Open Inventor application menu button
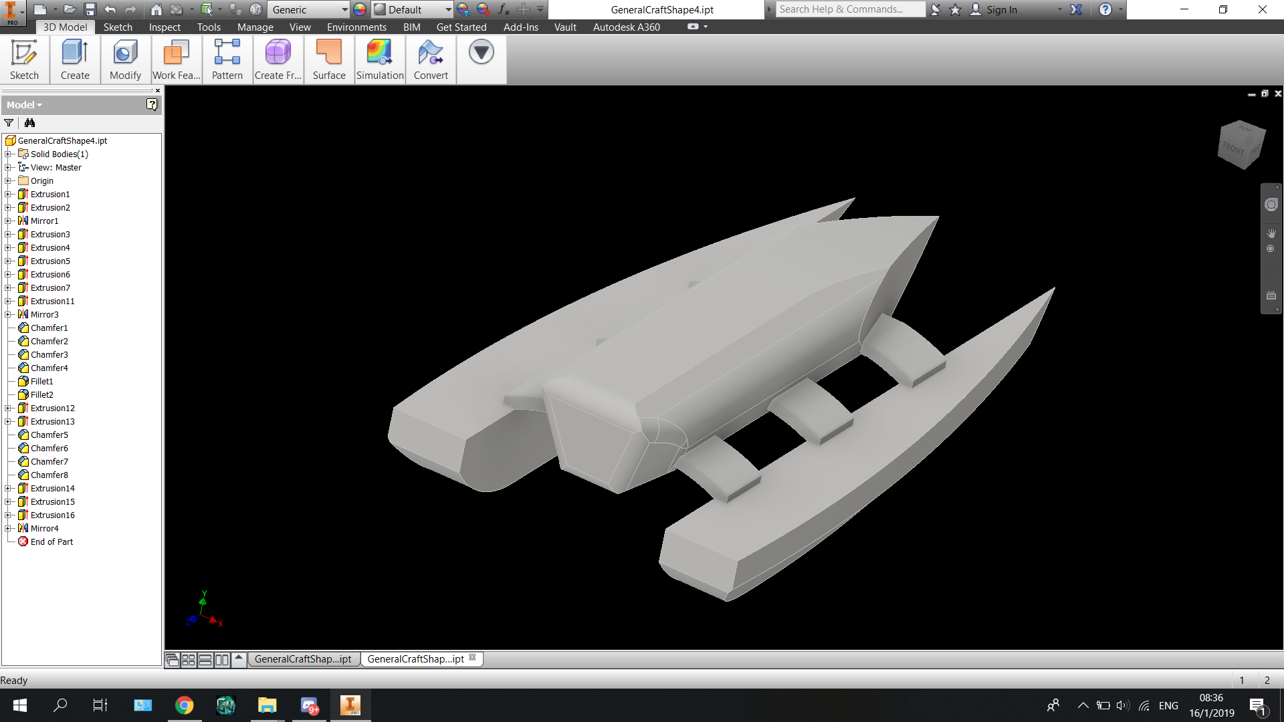This screenshot has width=1284, height=722. click(x=12, y=12)
